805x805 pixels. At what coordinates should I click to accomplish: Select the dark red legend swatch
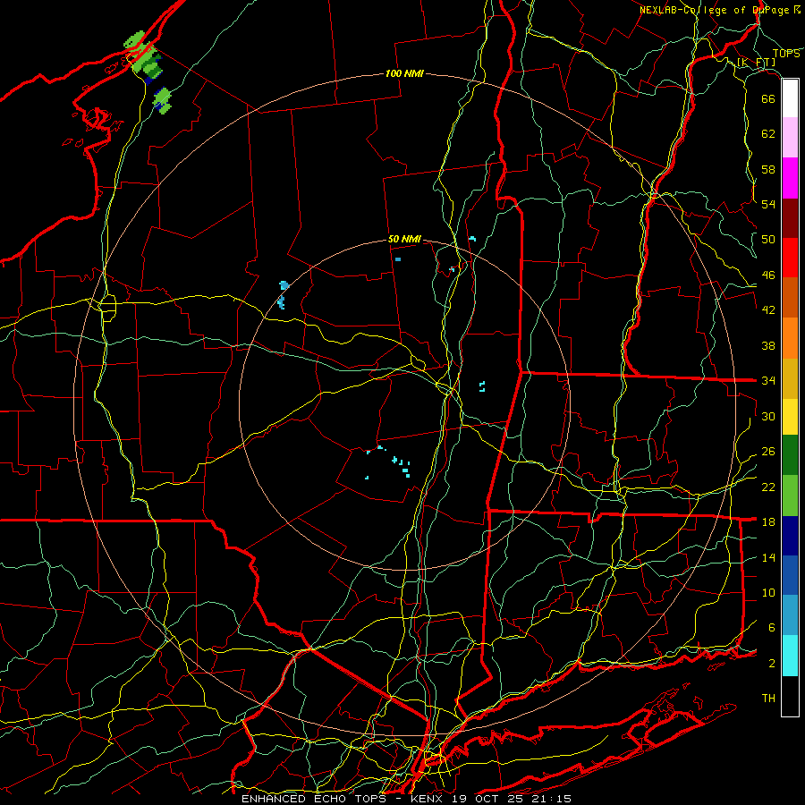point(790,218)
